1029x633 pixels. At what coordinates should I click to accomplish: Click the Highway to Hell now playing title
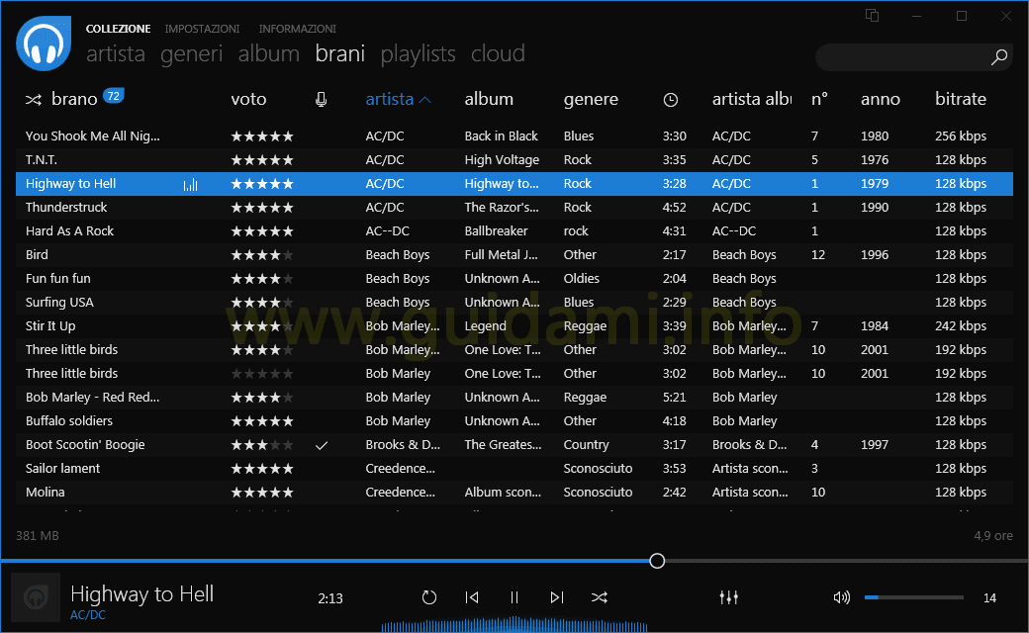point(141,594)
